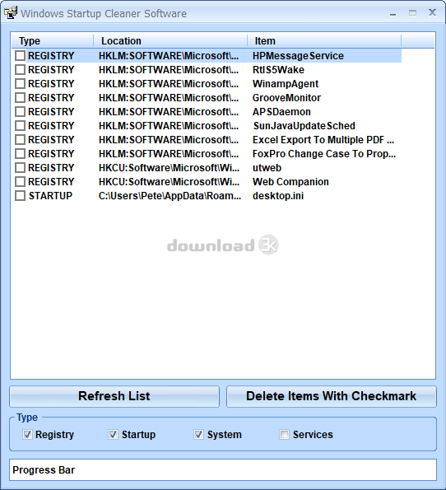Tick the checkbox for WinampAgent
The width and height of the screenshot is (446, 490).
coord(20,84)
